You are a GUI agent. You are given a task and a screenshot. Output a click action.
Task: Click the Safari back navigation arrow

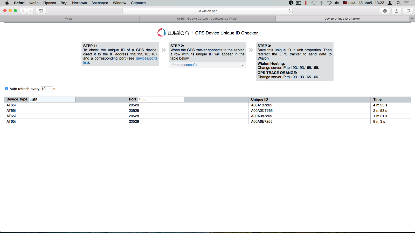pyautogui.click(x=23, y=11)
